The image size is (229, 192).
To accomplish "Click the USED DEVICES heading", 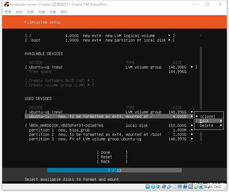I will [38, 99].
